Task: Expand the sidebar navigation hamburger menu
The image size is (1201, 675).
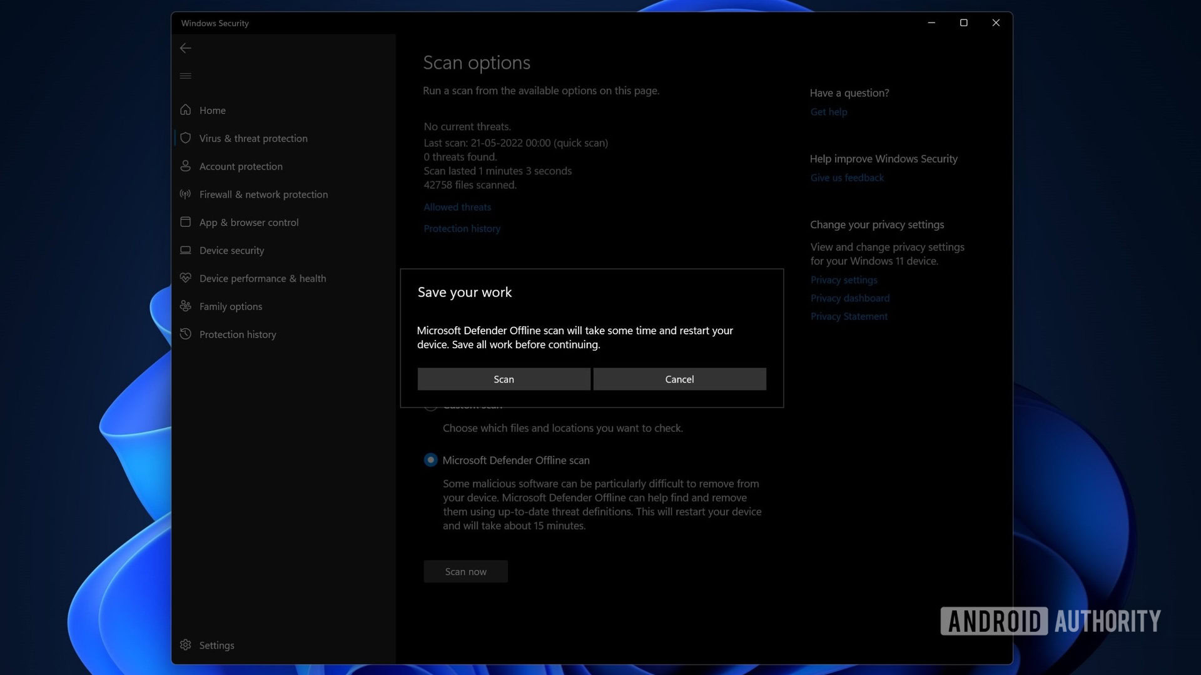Action: pos(186,76)
